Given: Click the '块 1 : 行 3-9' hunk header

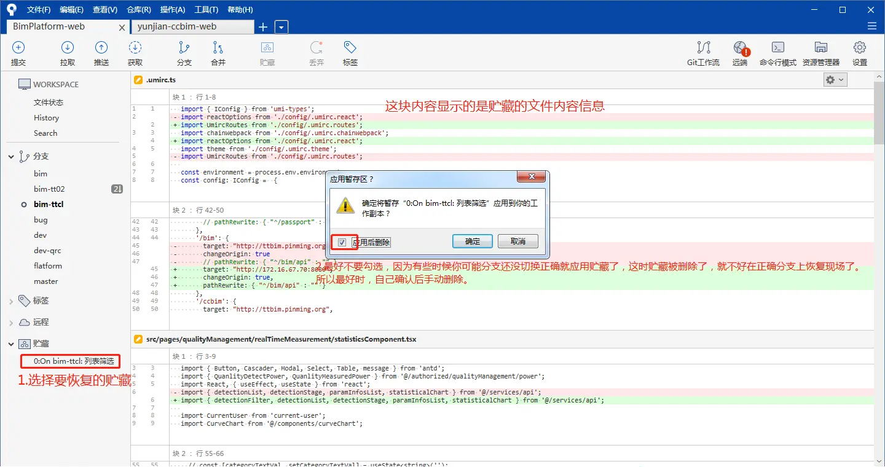Looking at the screenshot, I should [x=194, y=356].
